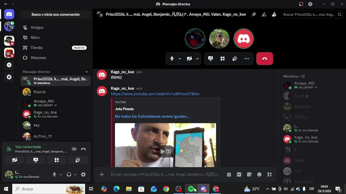Click the Jota Pineda author name
Image resolution: width=346 pixels, height=194 pixels.
[x=124, y=109]
